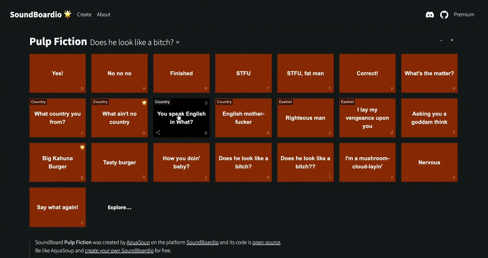This screenshot has width=488, height=258.
Task: Go to Premium
Action: (464, 14)
